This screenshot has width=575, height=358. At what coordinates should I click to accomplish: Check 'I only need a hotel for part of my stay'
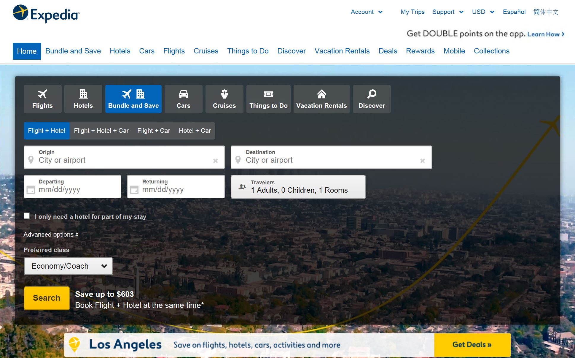click(27, 216)
